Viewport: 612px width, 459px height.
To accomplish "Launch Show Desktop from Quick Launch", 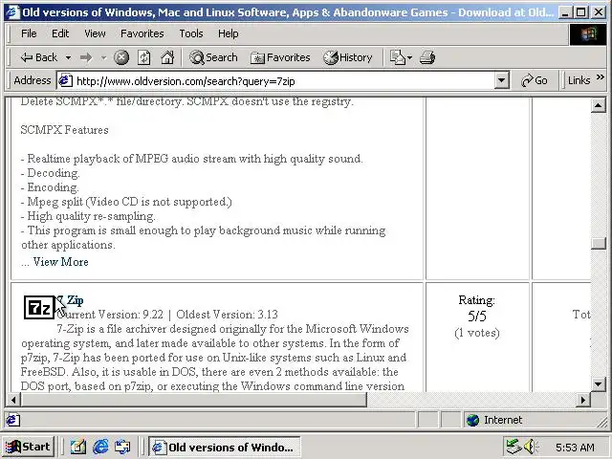I will pyautogui.click(x=78, y=447).
